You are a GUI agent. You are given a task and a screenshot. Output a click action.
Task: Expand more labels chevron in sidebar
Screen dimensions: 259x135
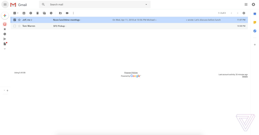pyautogui.click(x=5, y=49)
